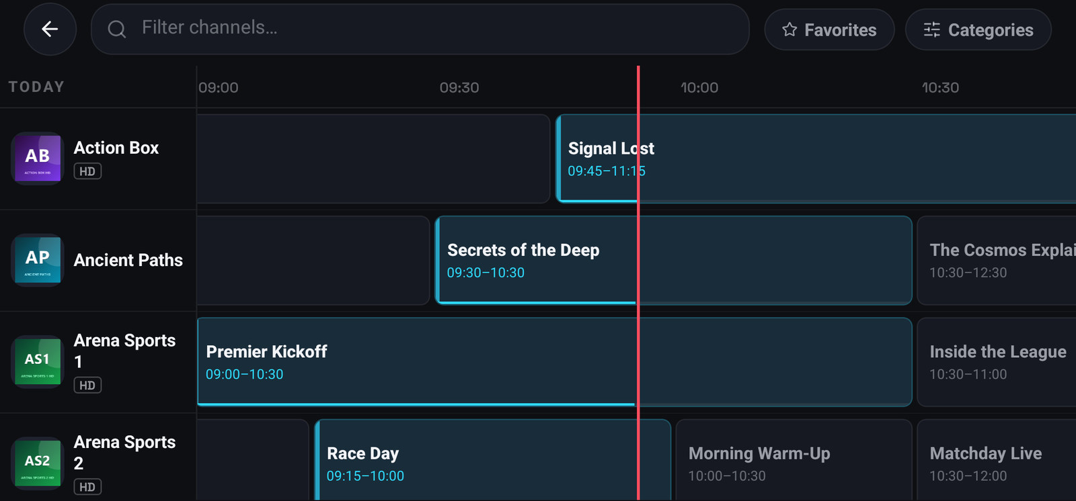Screen dimensions: 1076x501
Task: Click the HD badge under Action Box
Action: [87, 171]
